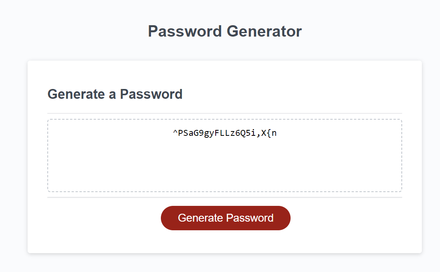Screen dimensions: 440x272
Task: Click the label text on the generate button
Action: [x=225, y=218]
